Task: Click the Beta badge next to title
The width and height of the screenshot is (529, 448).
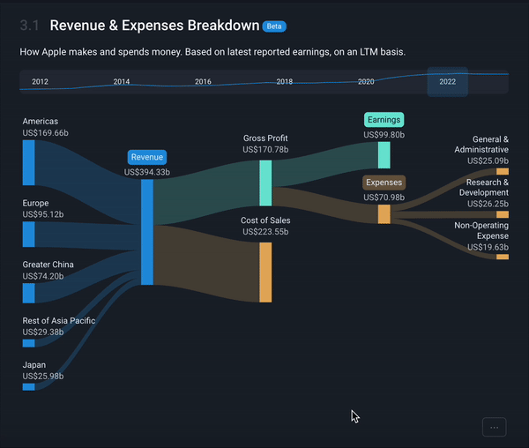Action: point(274,26)
